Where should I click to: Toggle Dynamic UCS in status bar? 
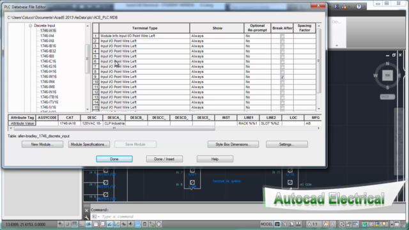point(116,224)
